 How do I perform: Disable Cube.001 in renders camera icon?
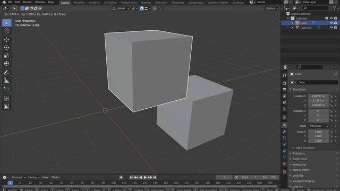(336, 28)
